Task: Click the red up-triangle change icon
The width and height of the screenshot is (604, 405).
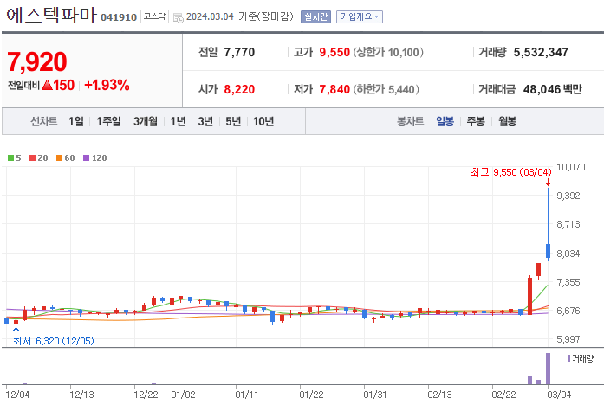Action: (47, 85)
